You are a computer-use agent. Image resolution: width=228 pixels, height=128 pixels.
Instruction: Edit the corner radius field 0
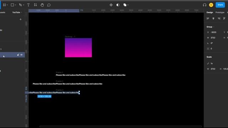point(212,49)
